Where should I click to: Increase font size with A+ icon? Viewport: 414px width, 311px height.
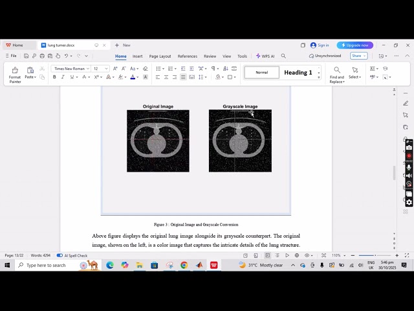click(115, 69)
